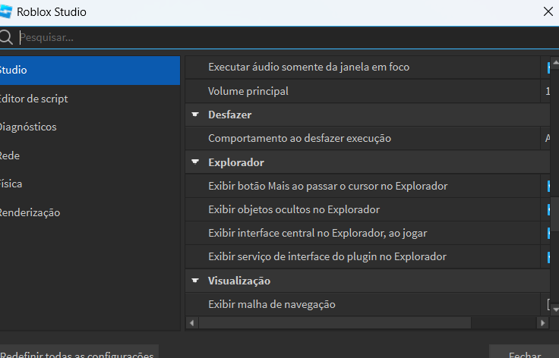559x358 pixels.
Task: Click the vertical scrollbar up arrow
Action: 555,63
